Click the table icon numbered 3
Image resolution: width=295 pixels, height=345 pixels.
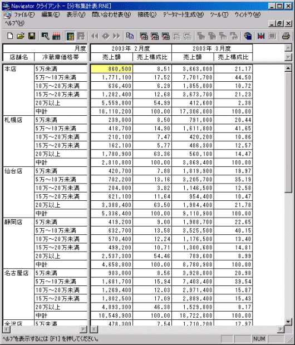point(165,36)
